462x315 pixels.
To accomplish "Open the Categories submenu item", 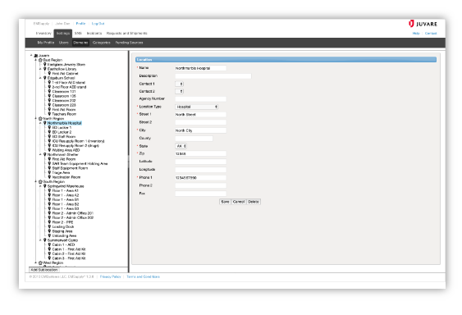I will pos(102,43).
